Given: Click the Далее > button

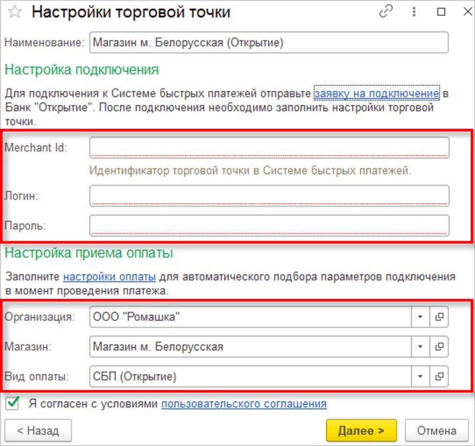Looking at the screenshot, I should (x=361, y=431).
